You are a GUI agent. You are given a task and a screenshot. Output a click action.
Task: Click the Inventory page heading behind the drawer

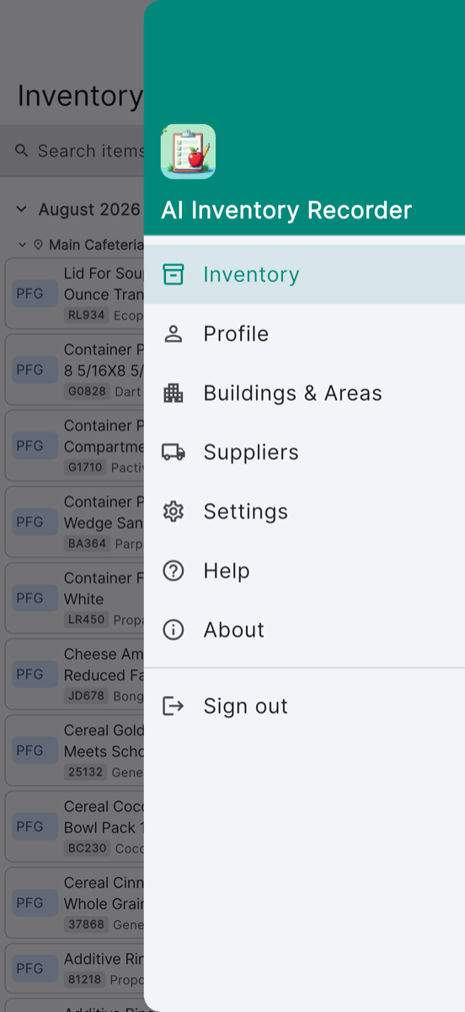pos(80,97)
